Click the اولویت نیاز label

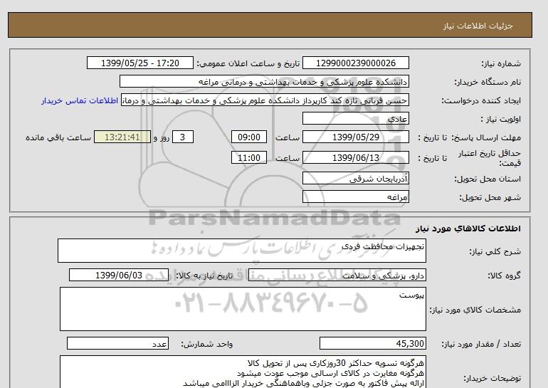501,119
